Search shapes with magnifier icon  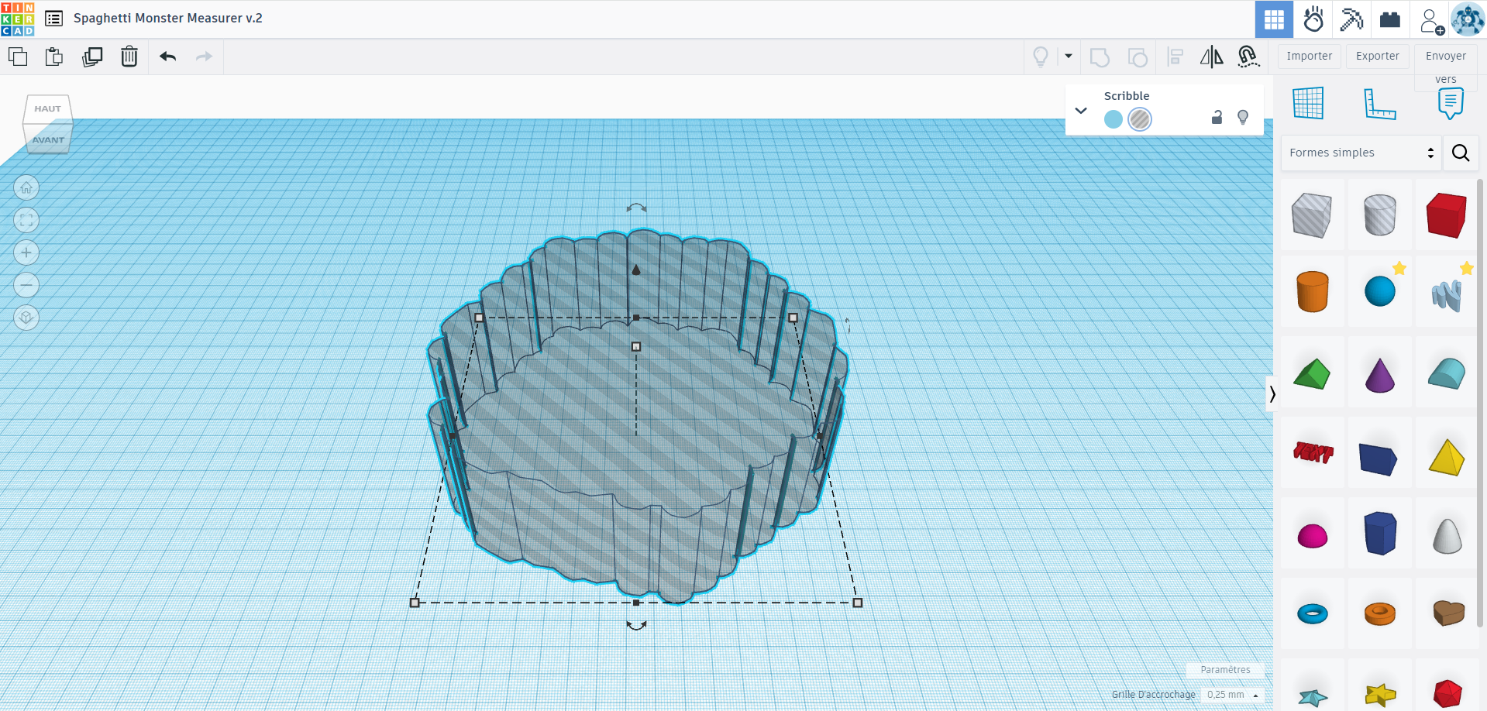pos(1461,153)
